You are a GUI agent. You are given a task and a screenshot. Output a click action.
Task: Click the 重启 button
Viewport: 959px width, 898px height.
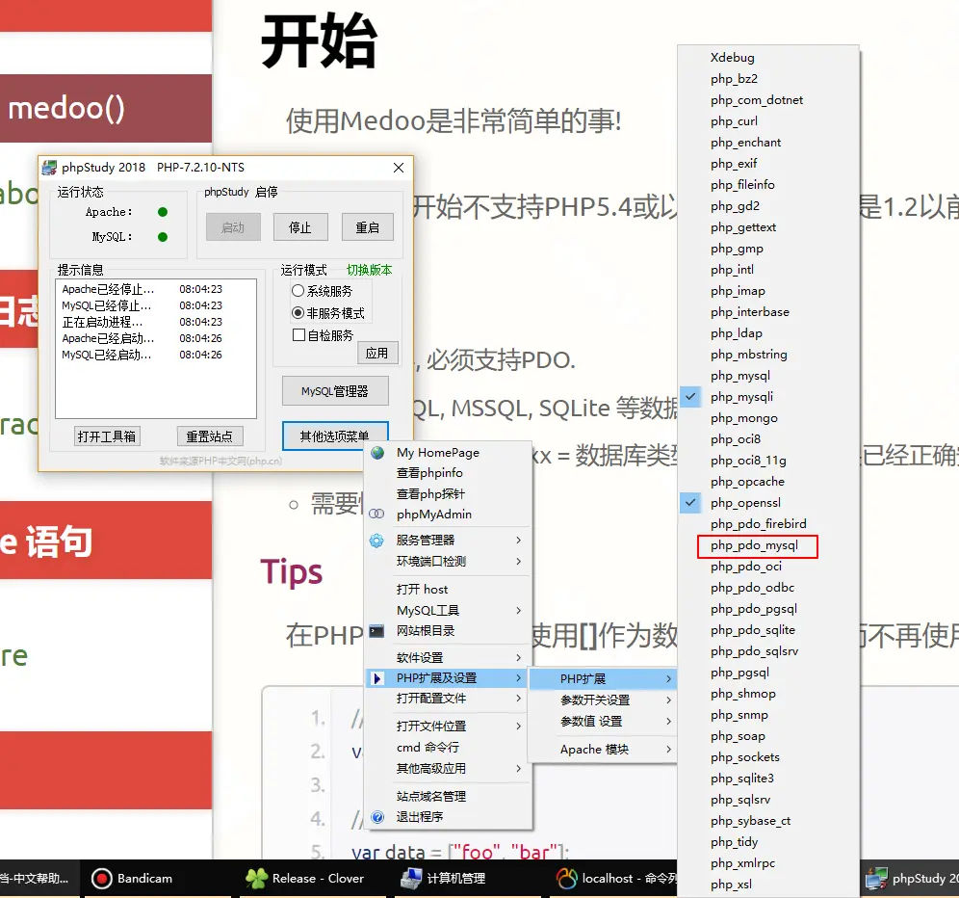tap(368, 227)
